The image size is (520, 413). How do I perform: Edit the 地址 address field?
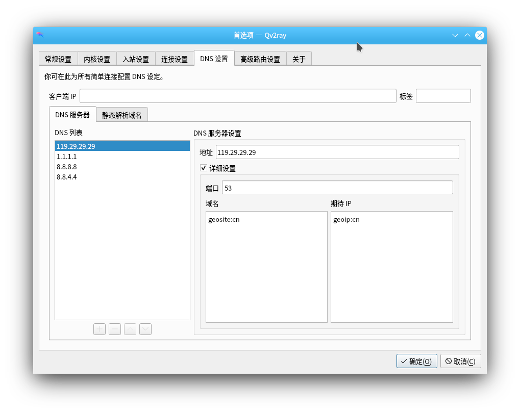338,152
